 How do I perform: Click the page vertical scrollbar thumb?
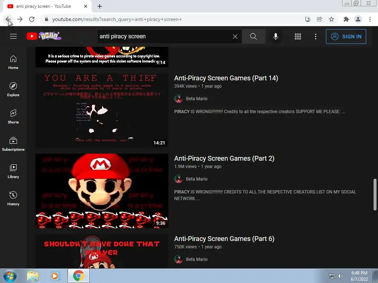[x=375, y=195]
